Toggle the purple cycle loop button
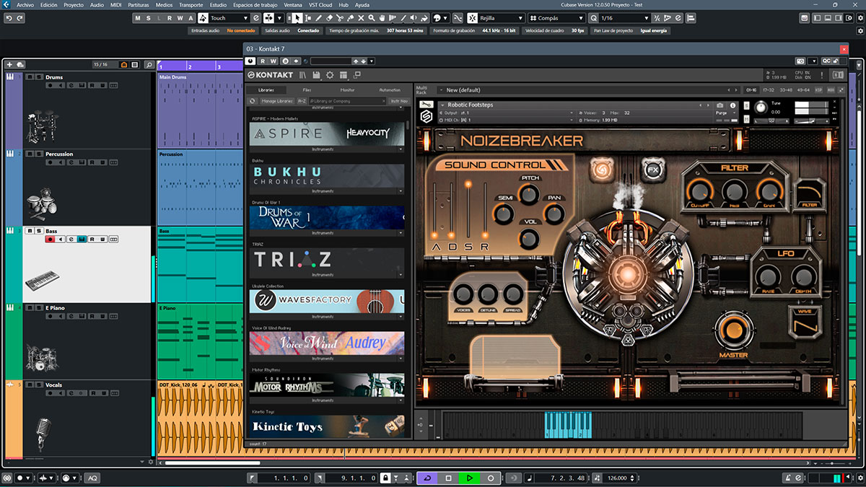 427,478
